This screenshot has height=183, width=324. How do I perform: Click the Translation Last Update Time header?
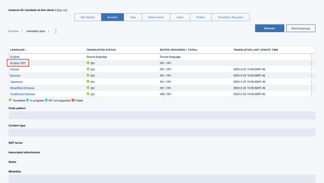click(x=256, y=50)
